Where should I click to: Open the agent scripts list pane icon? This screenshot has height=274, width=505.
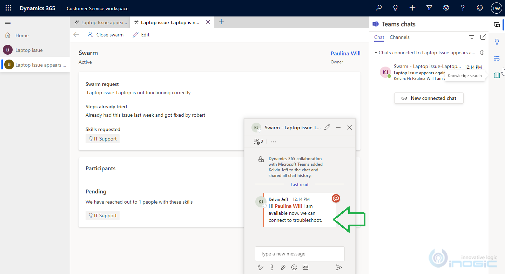(x=497, y=59)
